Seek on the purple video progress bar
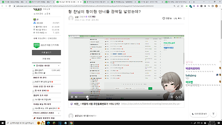Viewport: 222px width, 125px height. [x=126, y=93]
